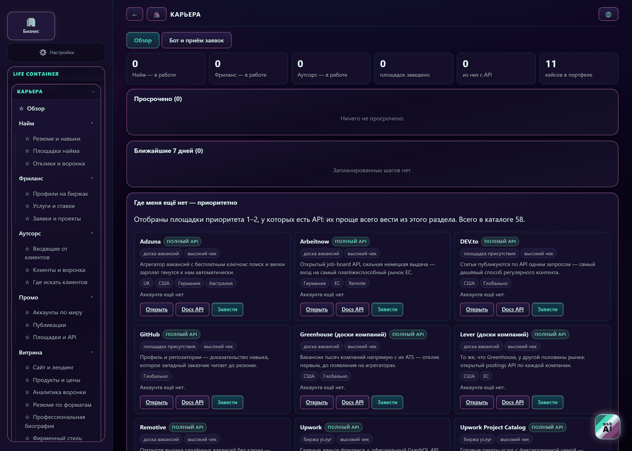Star Продукты и цены item
The image size is (632, 451).
pyautogui.click(x=28, y=380)
